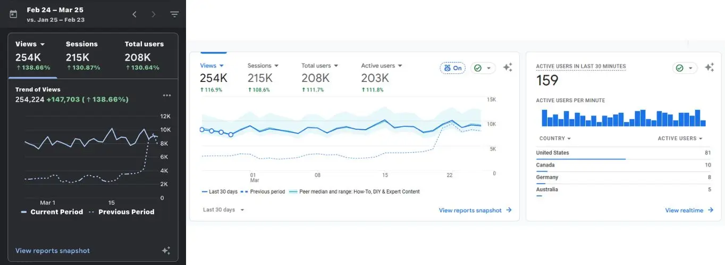Screen dimensions: 725x265
Task: Go to the next date range
Action: point(154,14)
